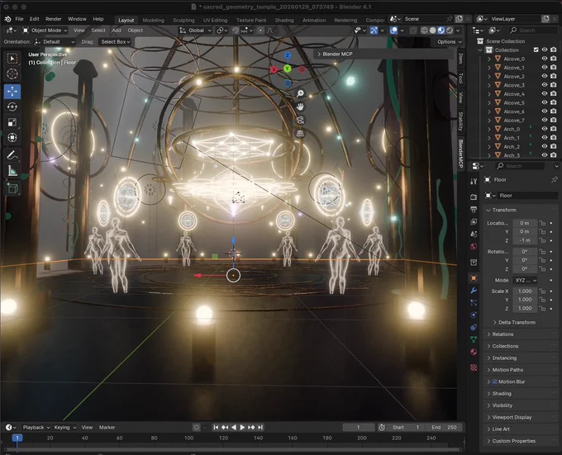Click the End frame 250 field
Viewport: 562px width, 455px height.
(x=444, y=428)
